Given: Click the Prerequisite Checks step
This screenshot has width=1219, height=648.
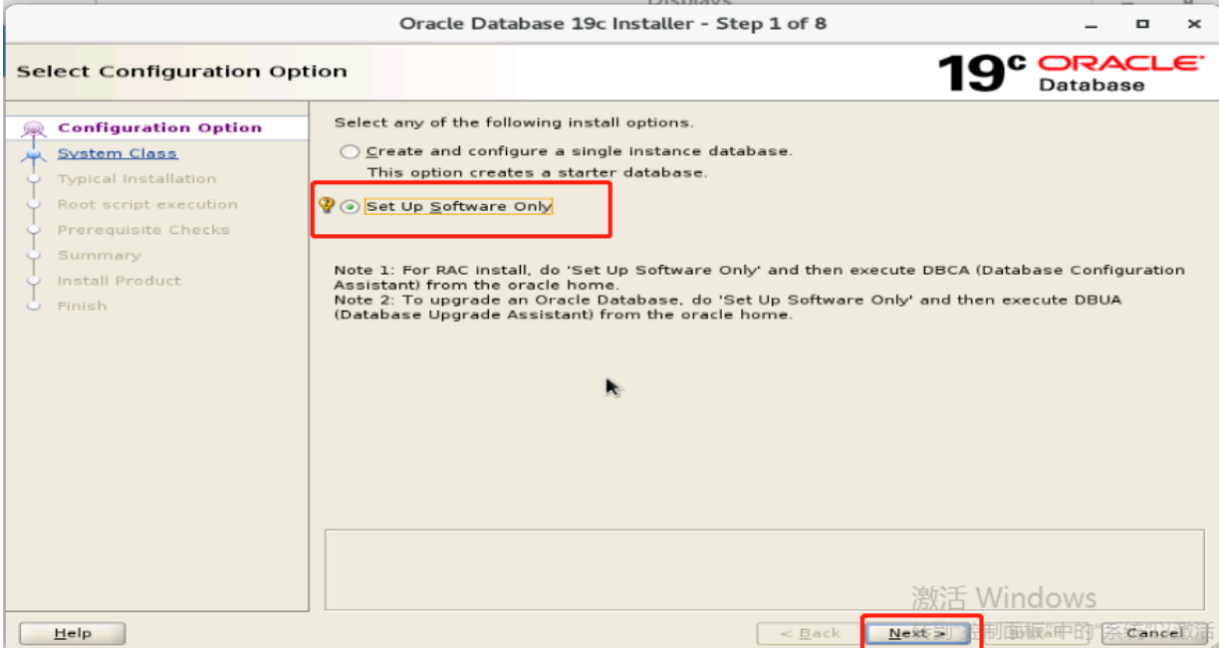Looking at the screenshot, I should (x=143, y=230).
